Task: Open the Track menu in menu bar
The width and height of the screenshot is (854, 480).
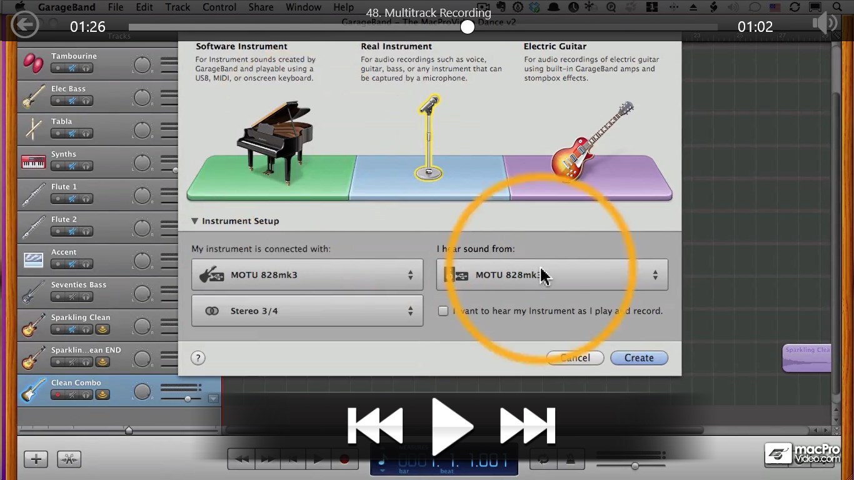Action: pyautogui.click(x=177, y=7)
